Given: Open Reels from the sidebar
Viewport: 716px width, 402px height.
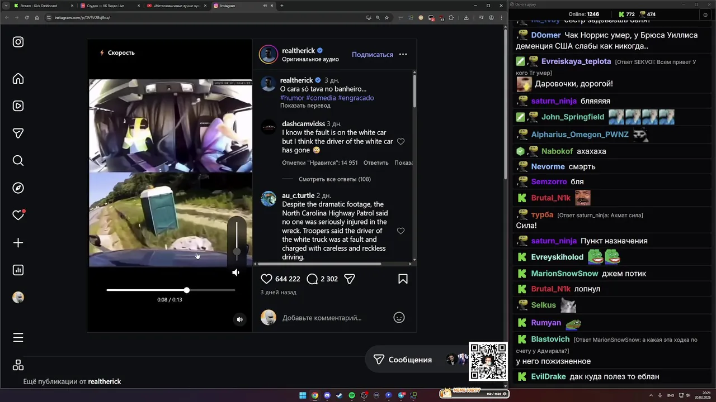Looking at the screenshot, I should point(18,106).
